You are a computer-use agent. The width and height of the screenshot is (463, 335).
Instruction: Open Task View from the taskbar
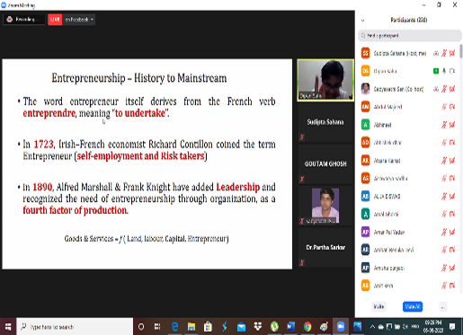157,327
